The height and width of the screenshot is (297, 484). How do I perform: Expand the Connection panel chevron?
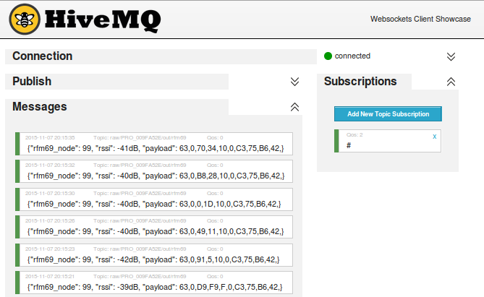point(451,56)
